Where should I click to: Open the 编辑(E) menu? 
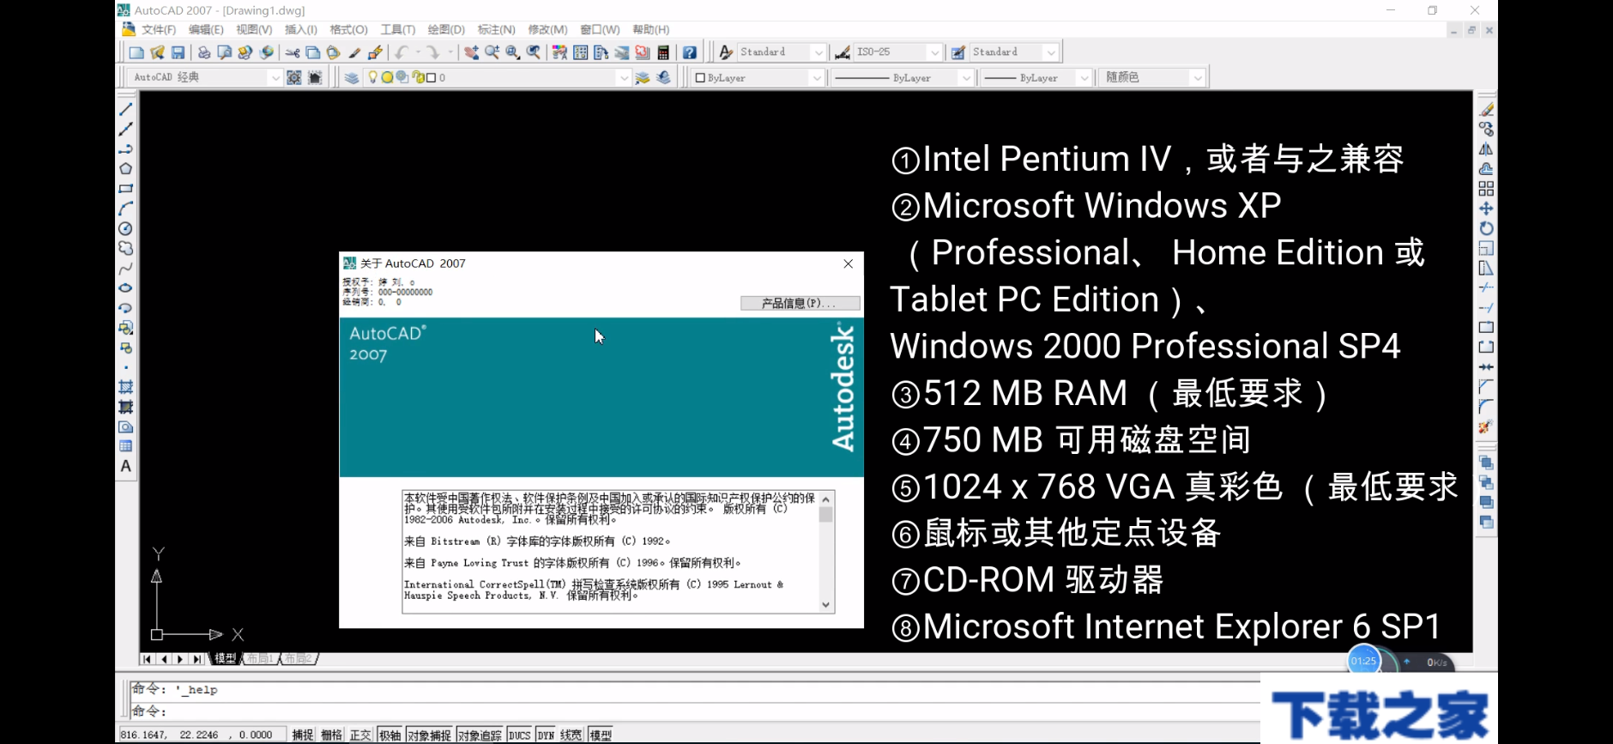(x=206, y=29)
